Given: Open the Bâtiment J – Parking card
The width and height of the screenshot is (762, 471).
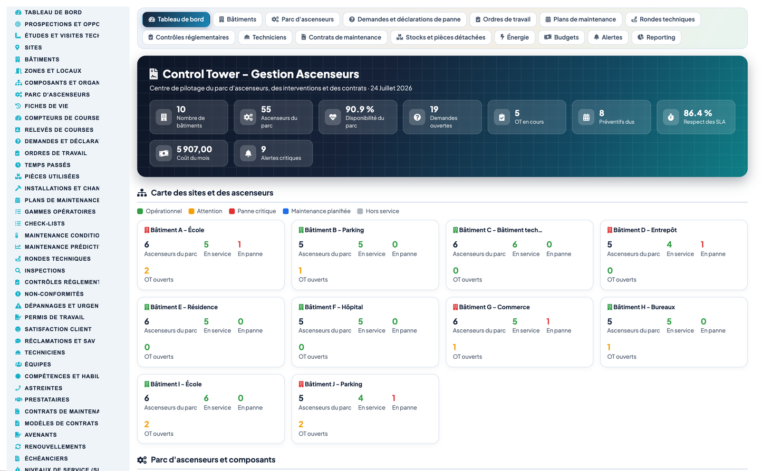Looking at the screenshot, I should (x=365, y=409).
